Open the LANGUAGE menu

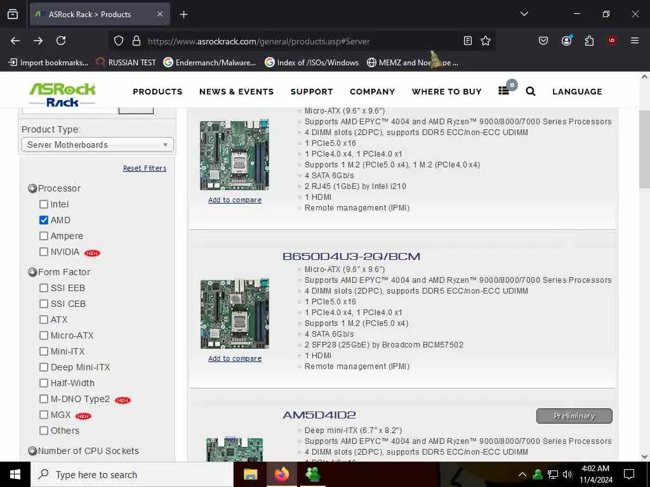[x=577, y=91]
